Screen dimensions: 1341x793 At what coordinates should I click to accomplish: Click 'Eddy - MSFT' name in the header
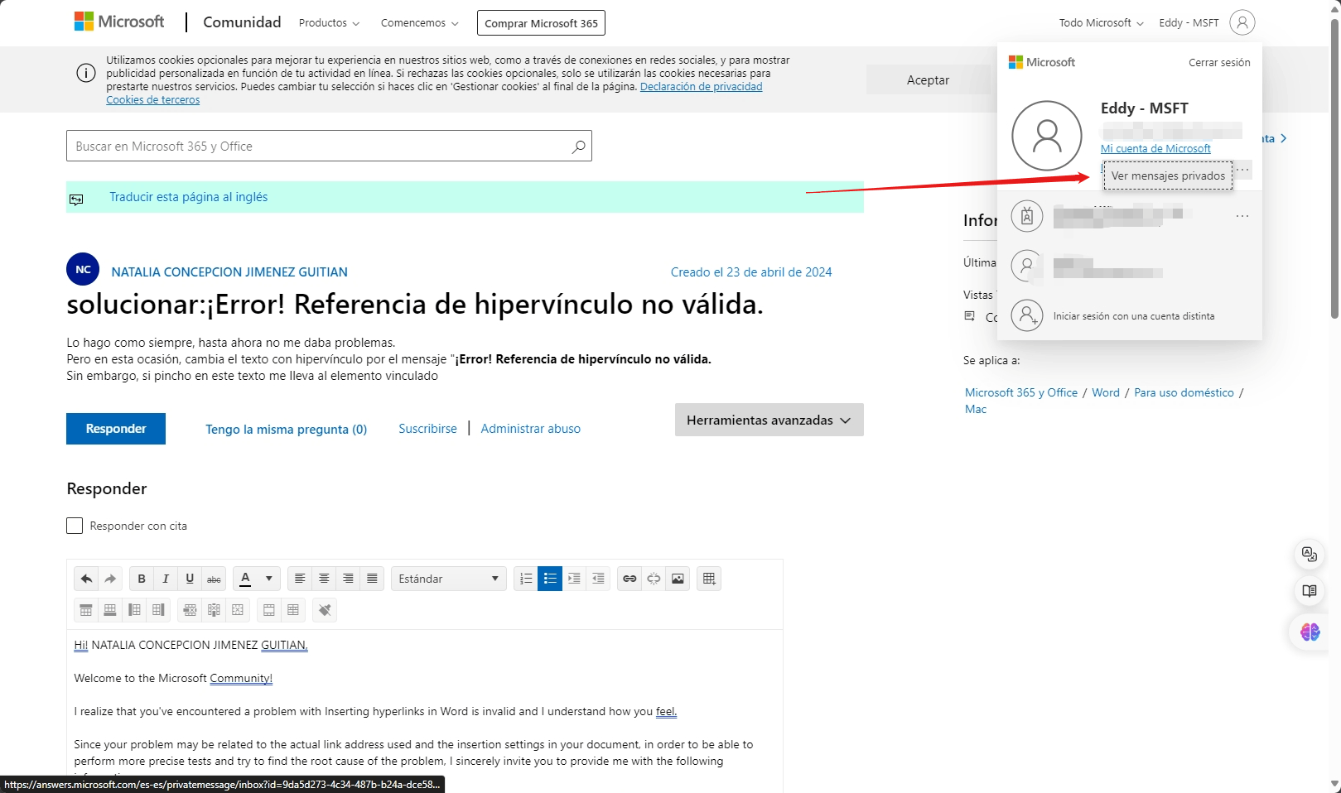tap(1189, 23)
